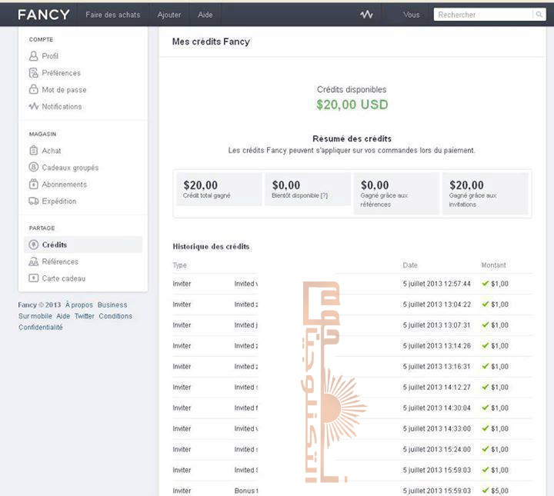Click date 5 juillet 2013 14:33:00
The height and width of the screenshot is (496, 554).
(x=437, y=428)
